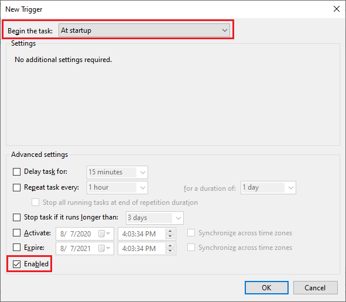Close the New Trigger window
This screenshot has height=302, width=346.
click(337, 9)
